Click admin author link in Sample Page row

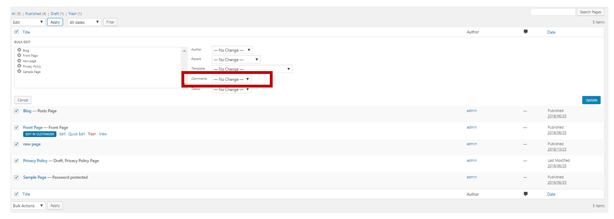(472, 177)
